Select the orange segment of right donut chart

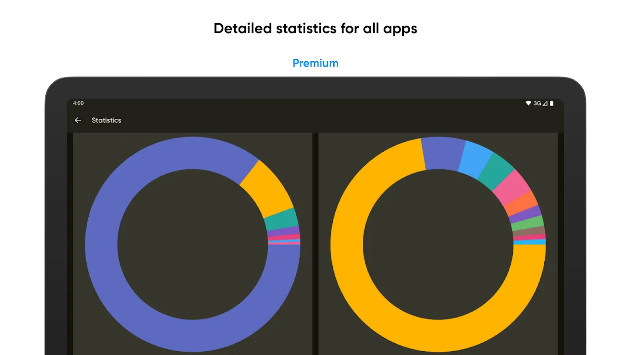[521, 204]
